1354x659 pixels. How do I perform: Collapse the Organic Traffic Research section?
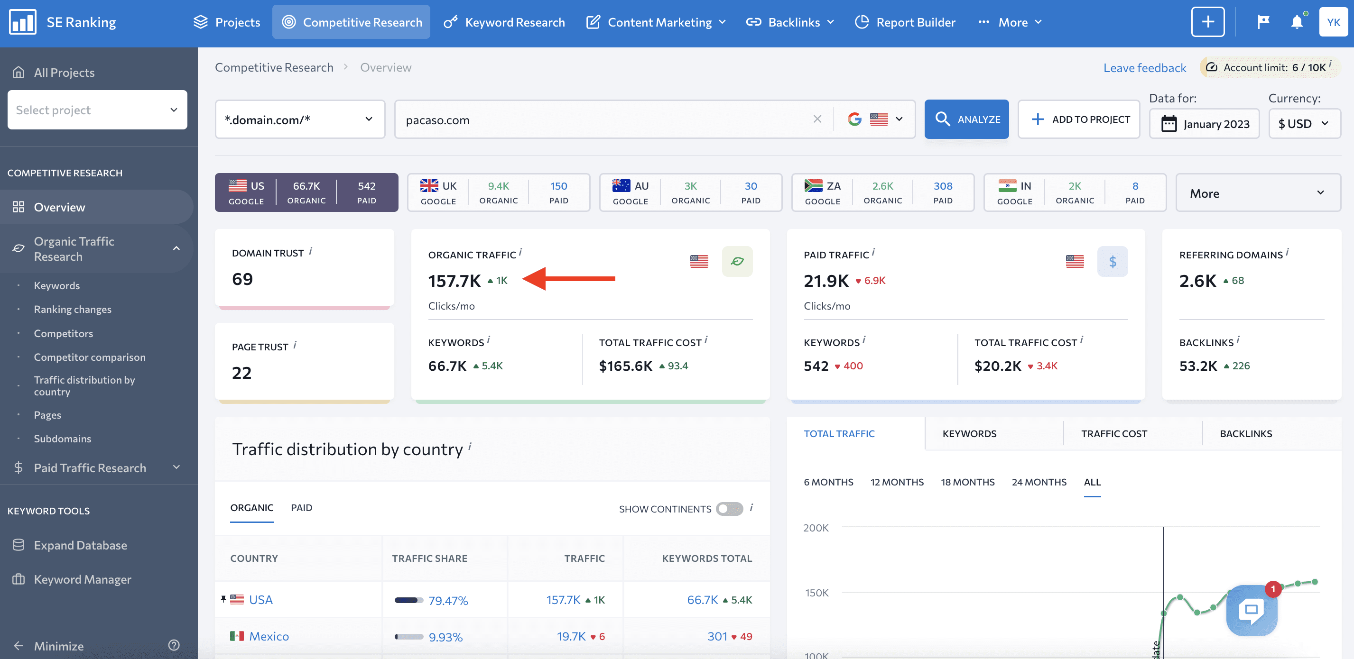click(x=176, y=248)
